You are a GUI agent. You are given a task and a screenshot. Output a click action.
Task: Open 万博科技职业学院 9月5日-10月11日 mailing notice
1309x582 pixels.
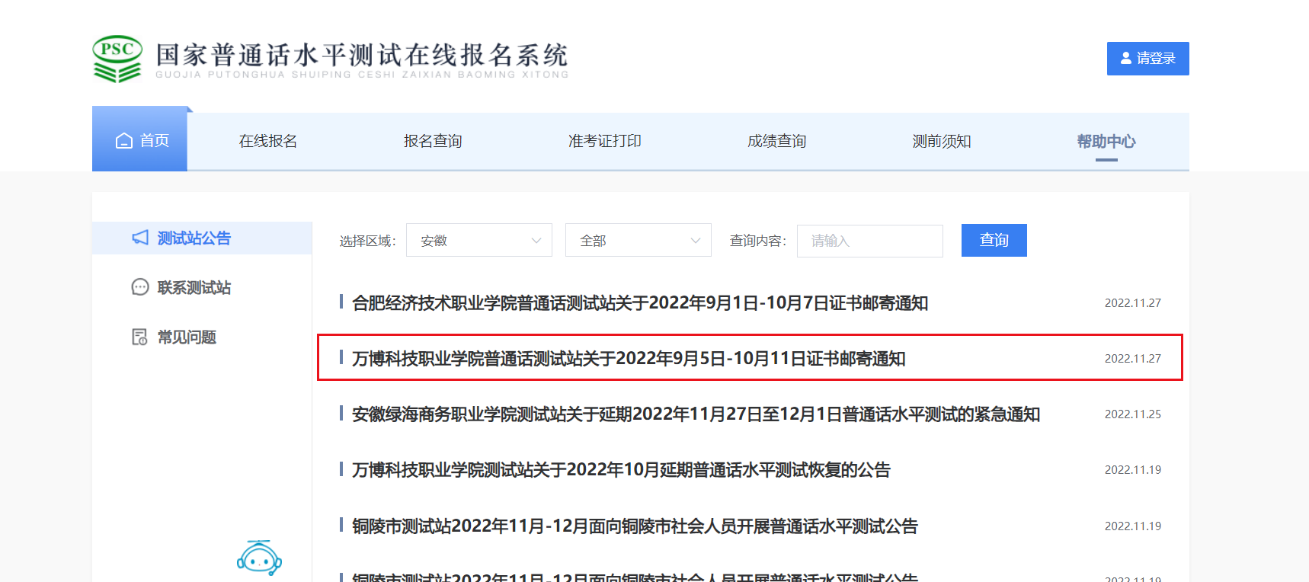coord(629,359)
